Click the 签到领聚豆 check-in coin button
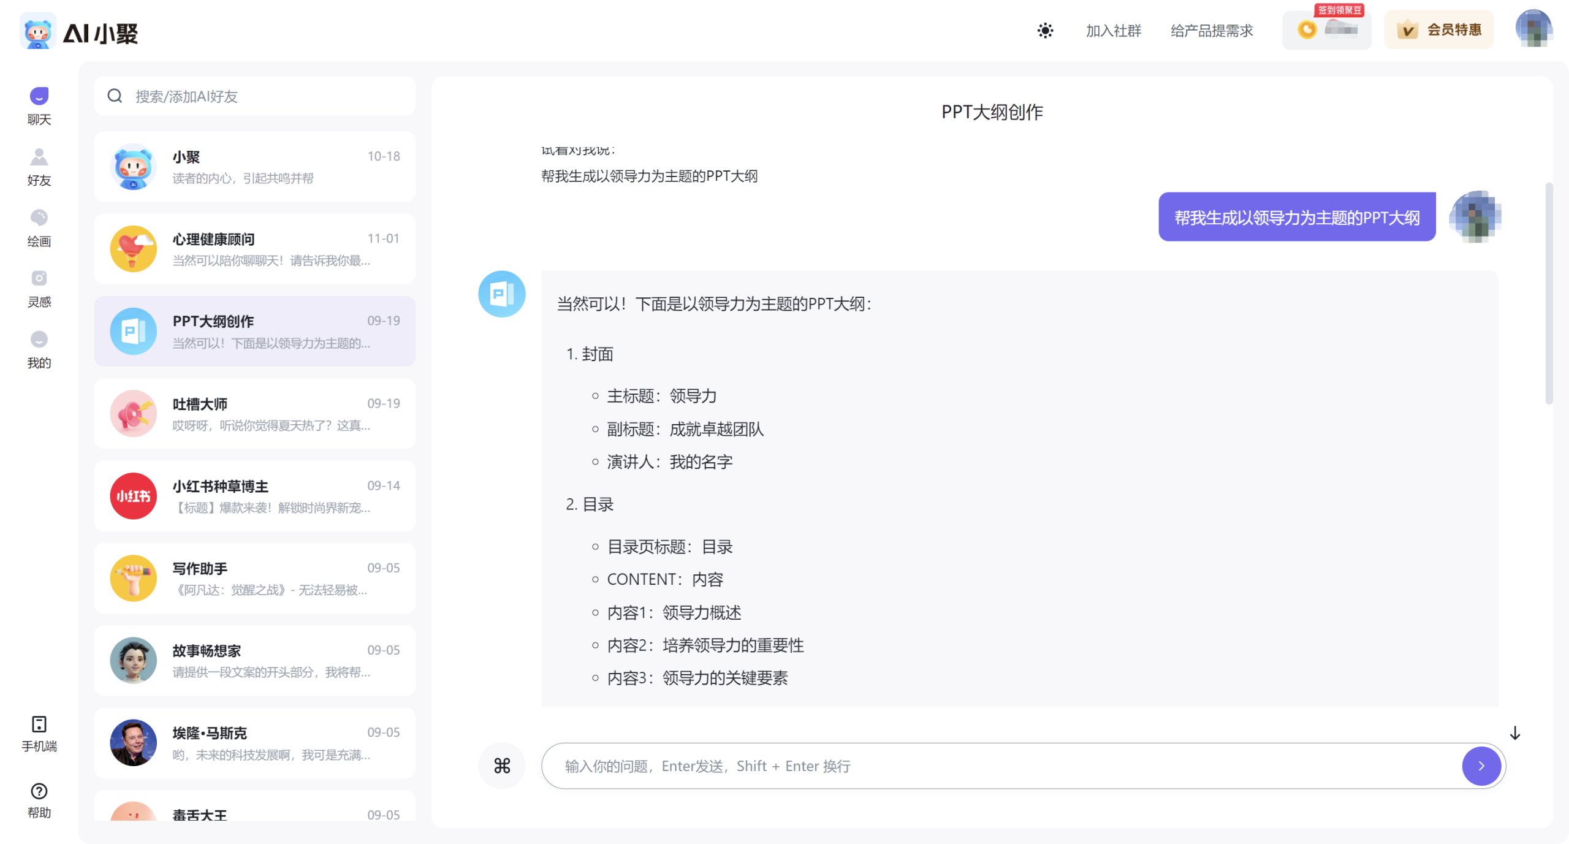This screenshot has width=1569, height=844. tap(1326, 29)
